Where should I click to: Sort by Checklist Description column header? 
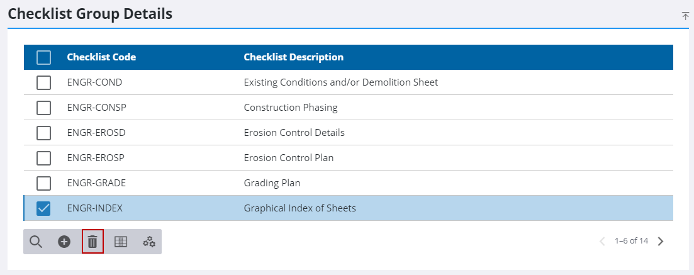click(x=293, y=57)
